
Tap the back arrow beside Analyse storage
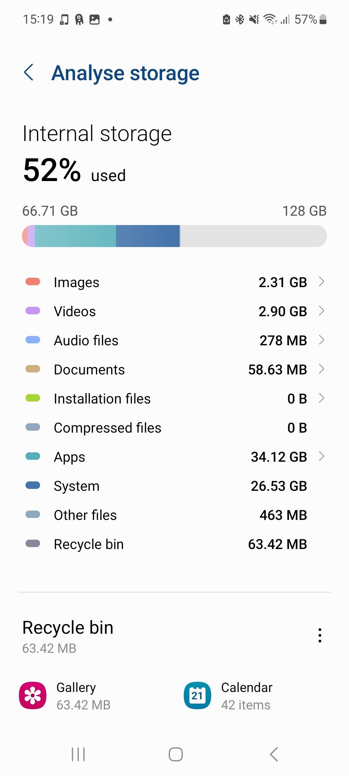(x=29, y=72)
